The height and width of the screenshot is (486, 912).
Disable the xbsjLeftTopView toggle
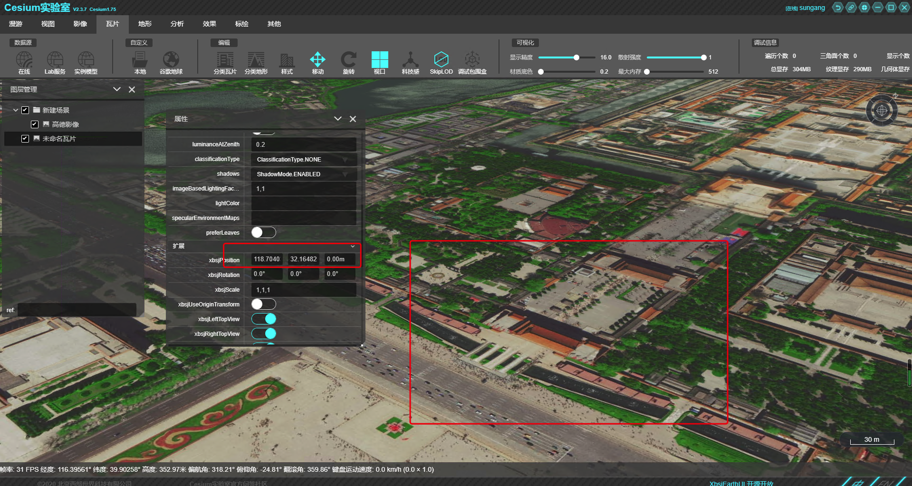pos(263,319)
